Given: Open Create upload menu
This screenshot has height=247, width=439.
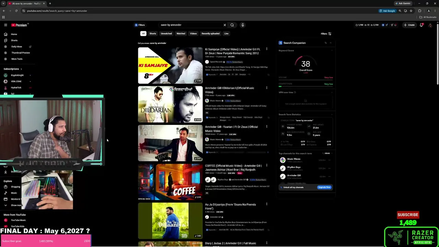Looking at the screenshot, I should 409,25.
